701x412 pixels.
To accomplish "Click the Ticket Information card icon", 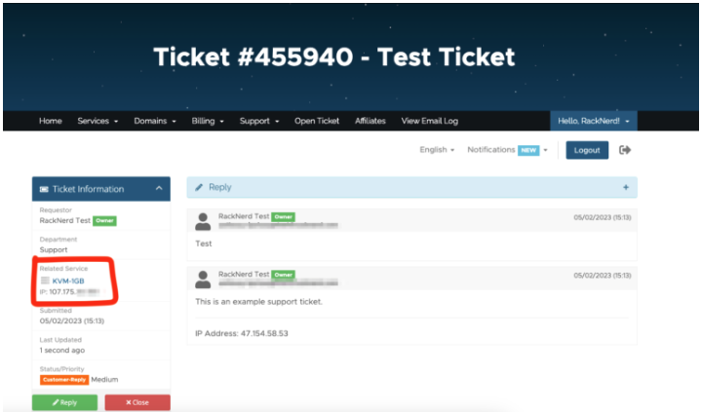I will click(44, 189).
